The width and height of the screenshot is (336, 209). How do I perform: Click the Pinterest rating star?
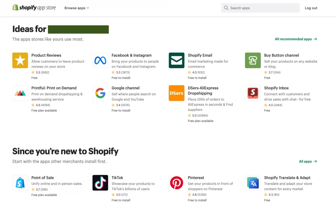tap(189, 195)
